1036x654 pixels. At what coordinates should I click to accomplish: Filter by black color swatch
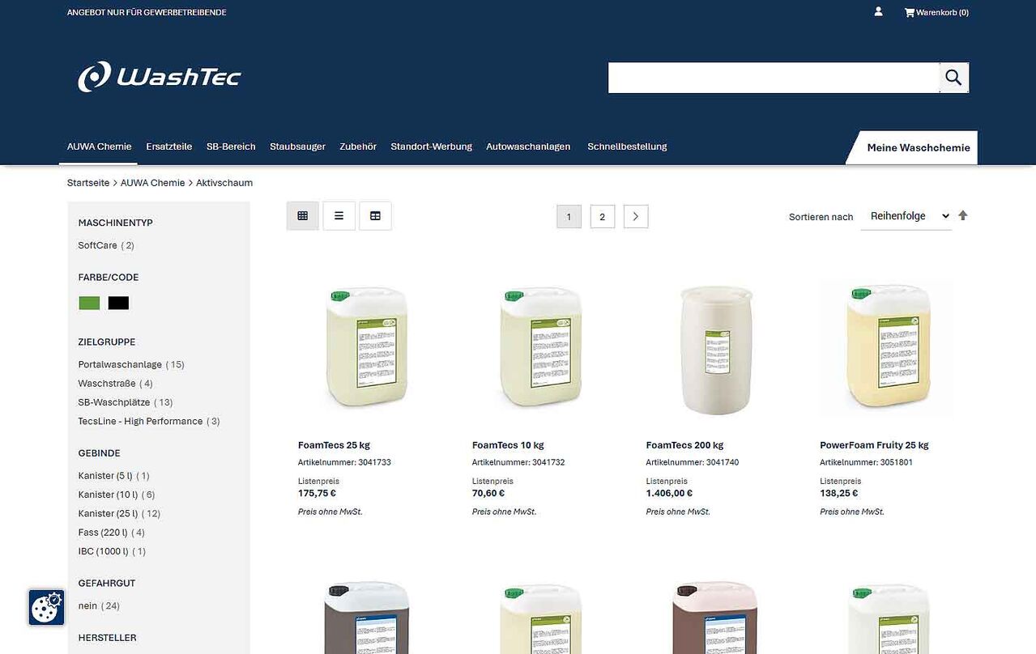click(x=118, y=303)
